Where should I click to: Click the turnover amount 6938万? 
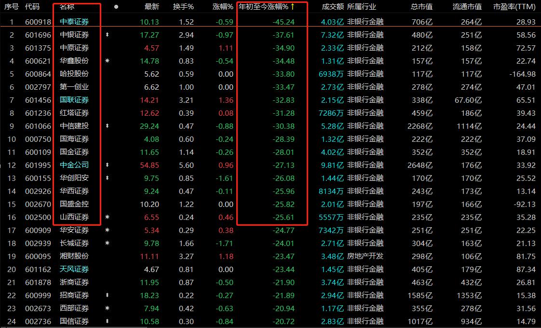click(x=332, y=74)
